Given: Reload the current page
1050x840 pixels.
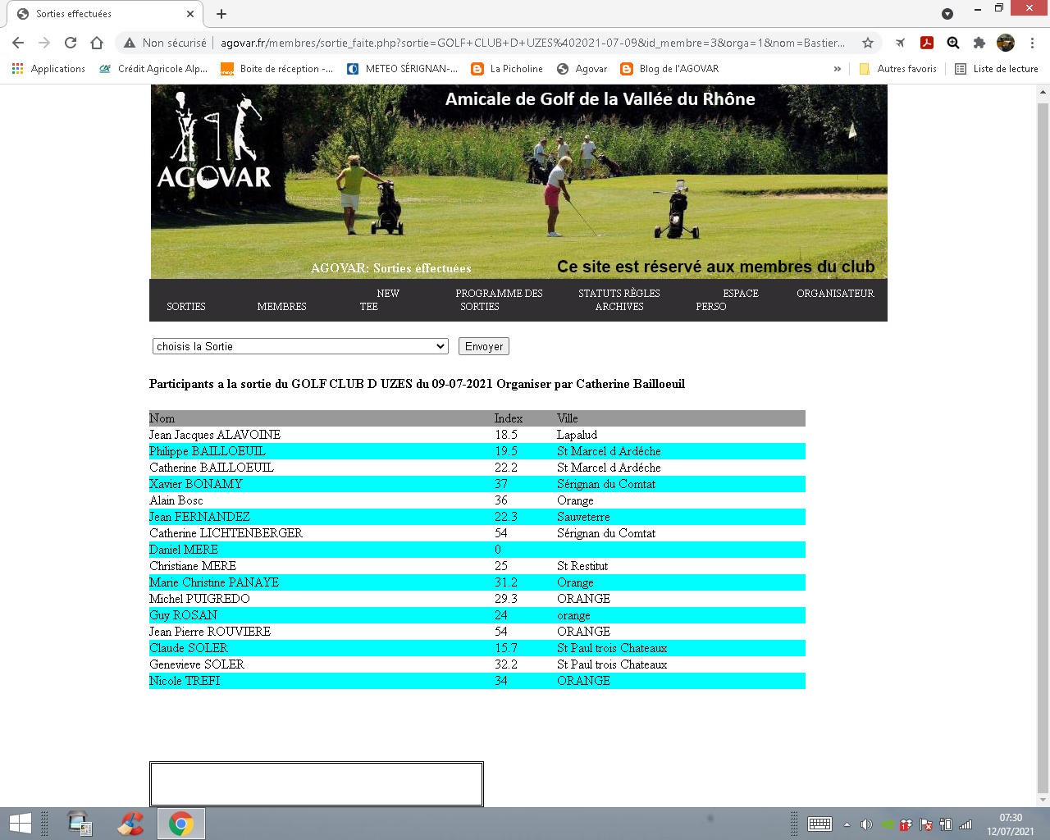Looking at the screenshot, I should (71, 43).
